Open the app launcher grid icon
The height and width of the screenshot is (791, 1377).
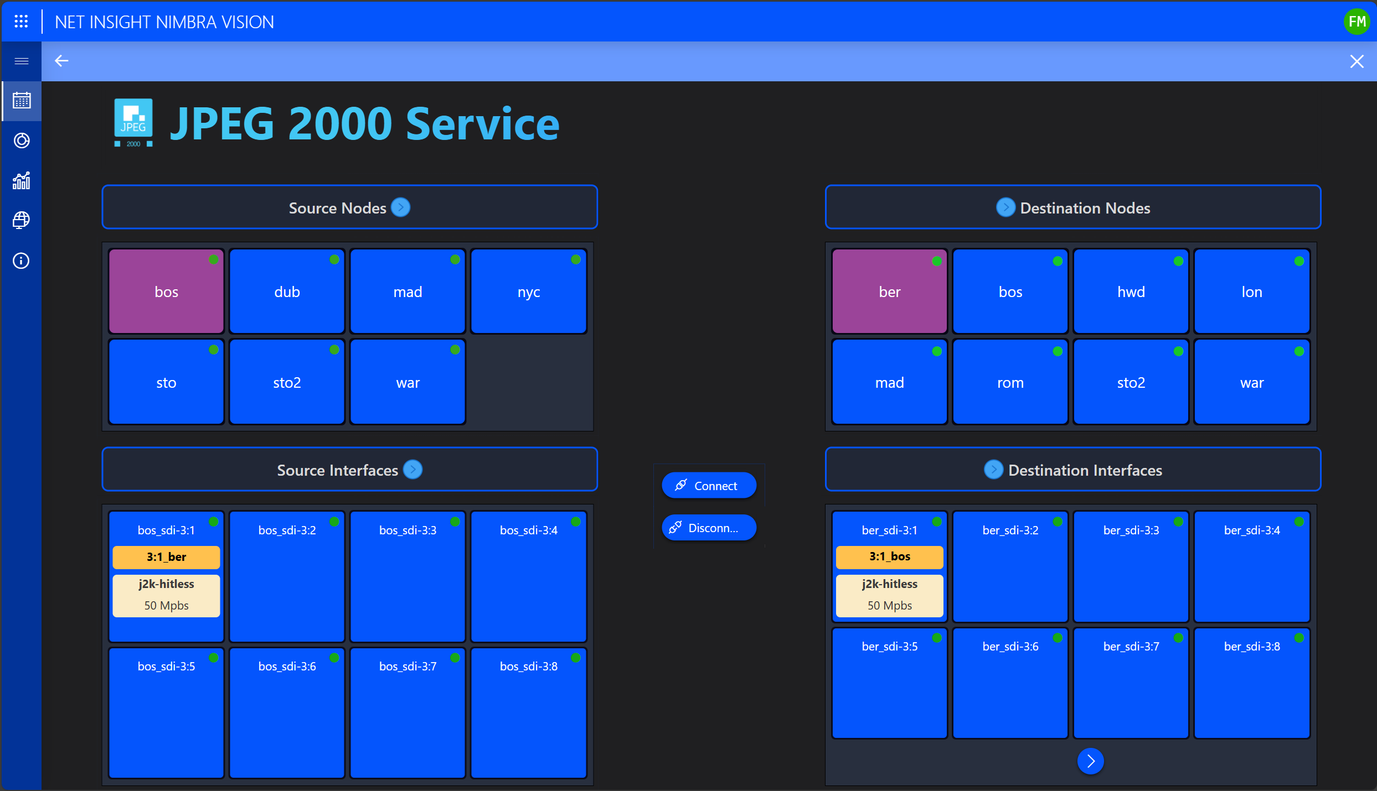(x=21, y=22)
